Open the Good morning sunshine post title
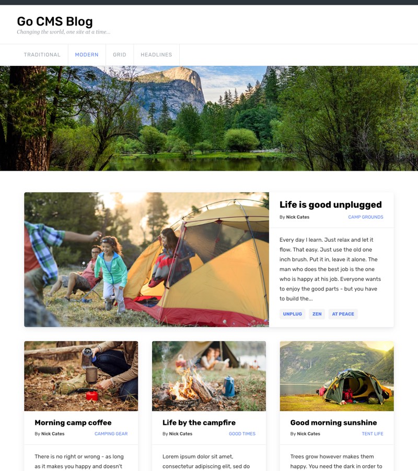The width and height of the screenshot is (418, 471). point(333,423)
